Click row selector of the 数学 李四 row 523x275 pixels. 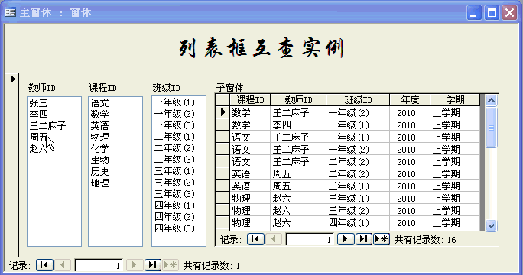coord(223,125)
